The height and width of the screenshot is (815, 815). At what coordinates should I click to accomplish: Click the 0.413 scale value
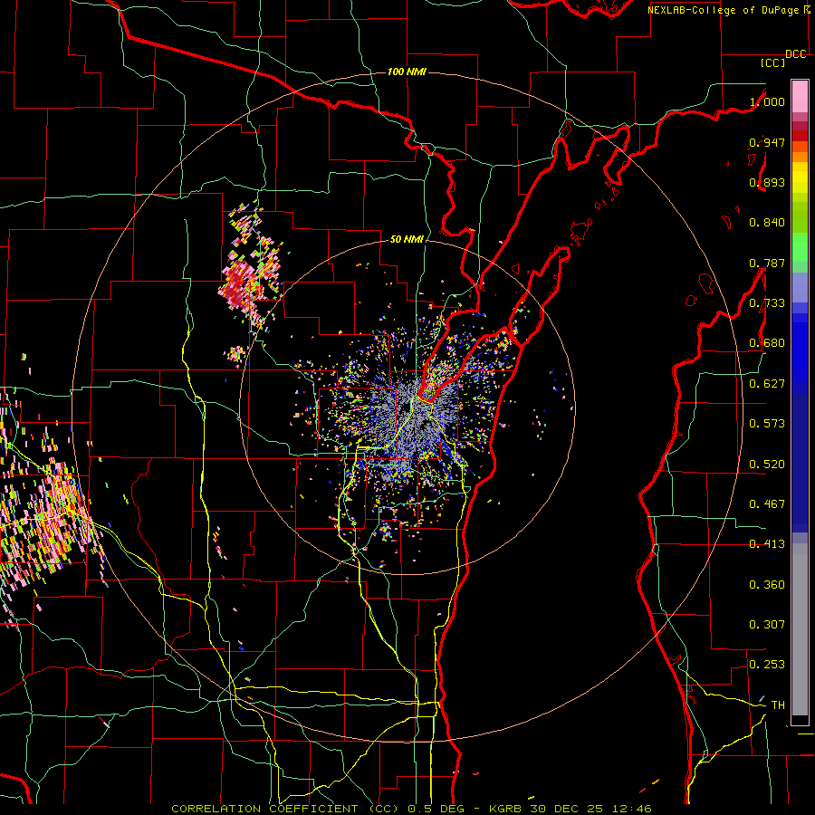pos(767,544)
